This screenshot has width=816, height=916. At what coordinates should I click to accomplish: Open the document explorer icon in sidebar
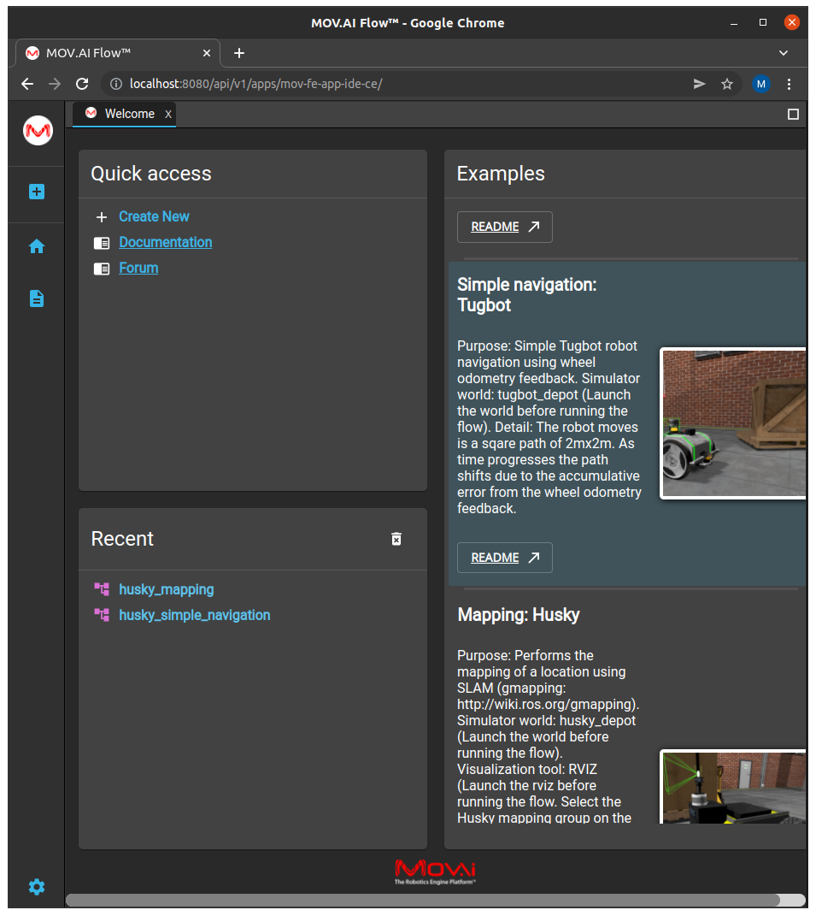point(37,298)
